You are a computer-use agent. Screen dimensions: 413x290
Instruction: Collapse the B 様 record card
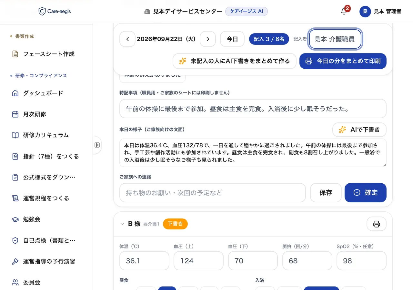(122, 224)
